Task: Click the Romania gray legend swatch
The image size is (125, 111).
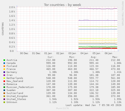Action: coord(4,84)
